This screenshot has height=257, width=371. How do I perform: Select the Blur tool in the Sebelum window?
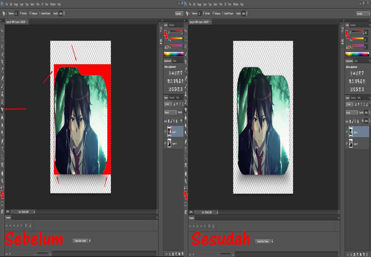(2, 125)
